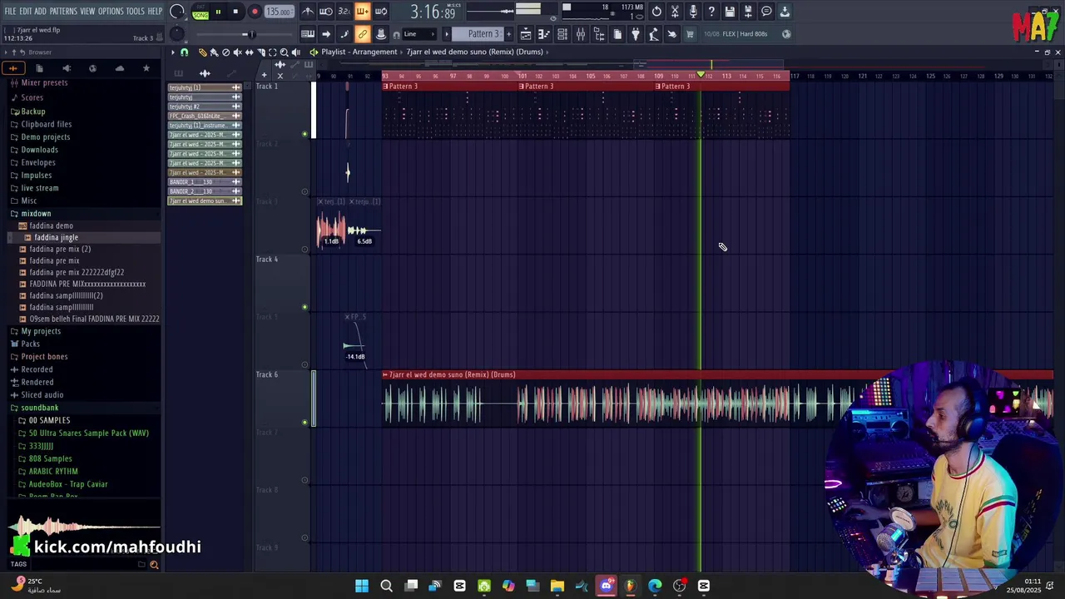Image resolution: width=1065 pixels, height=599 pixels.
Task: Pause playback with the pause button
Action: (218, 12)
